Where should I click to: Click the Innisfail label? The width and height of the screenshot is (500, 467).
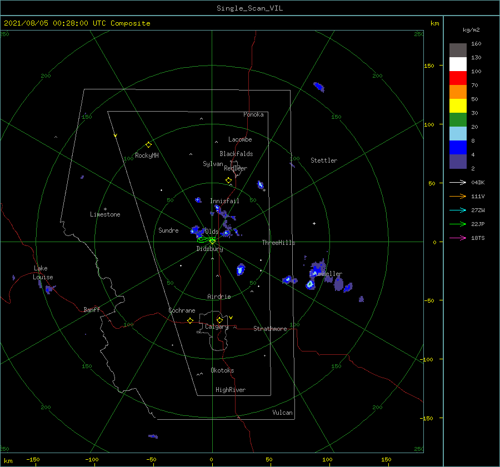(224, 201)
